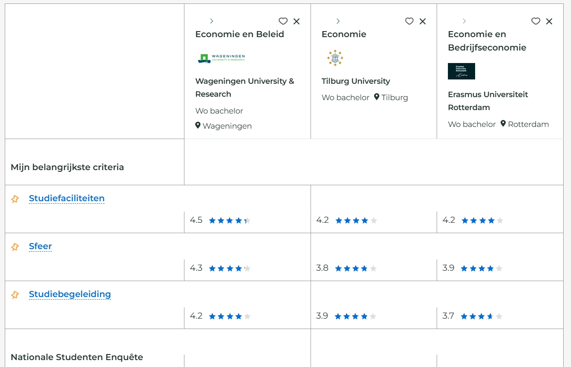Viewport: 571px width, 367px height.
Task: Click Wageningen's 4.5 star rating for Studiefaciliteiten
Action: [220, 220]
